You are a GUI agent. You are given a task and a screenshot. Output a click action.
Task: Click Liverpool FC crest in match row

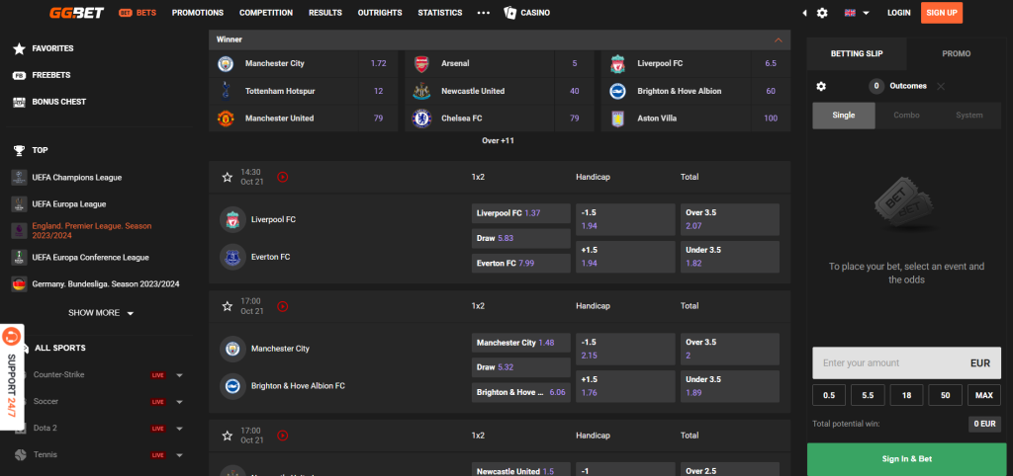(x=232, y=220)
